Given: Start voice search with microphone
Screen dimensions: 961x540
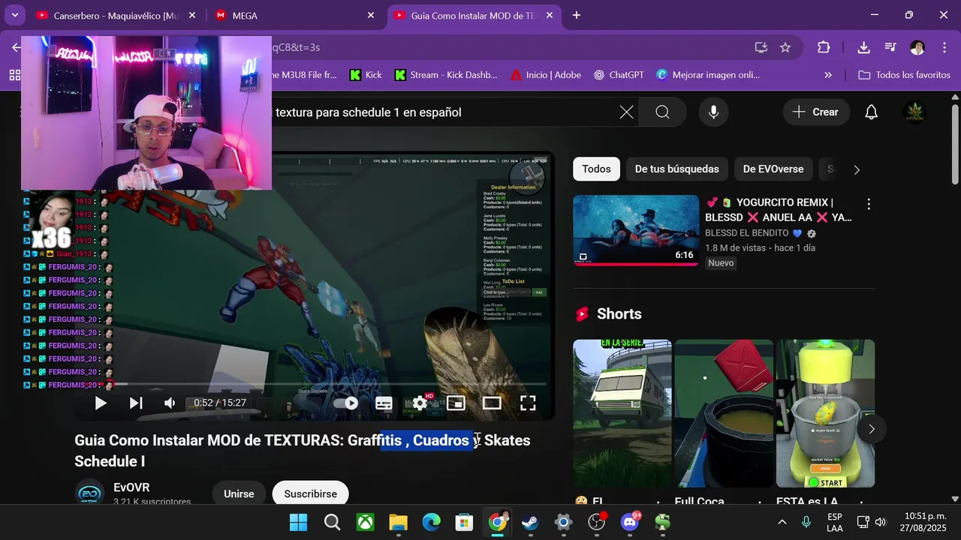Looking at the screenshot, I should [713, 112].
